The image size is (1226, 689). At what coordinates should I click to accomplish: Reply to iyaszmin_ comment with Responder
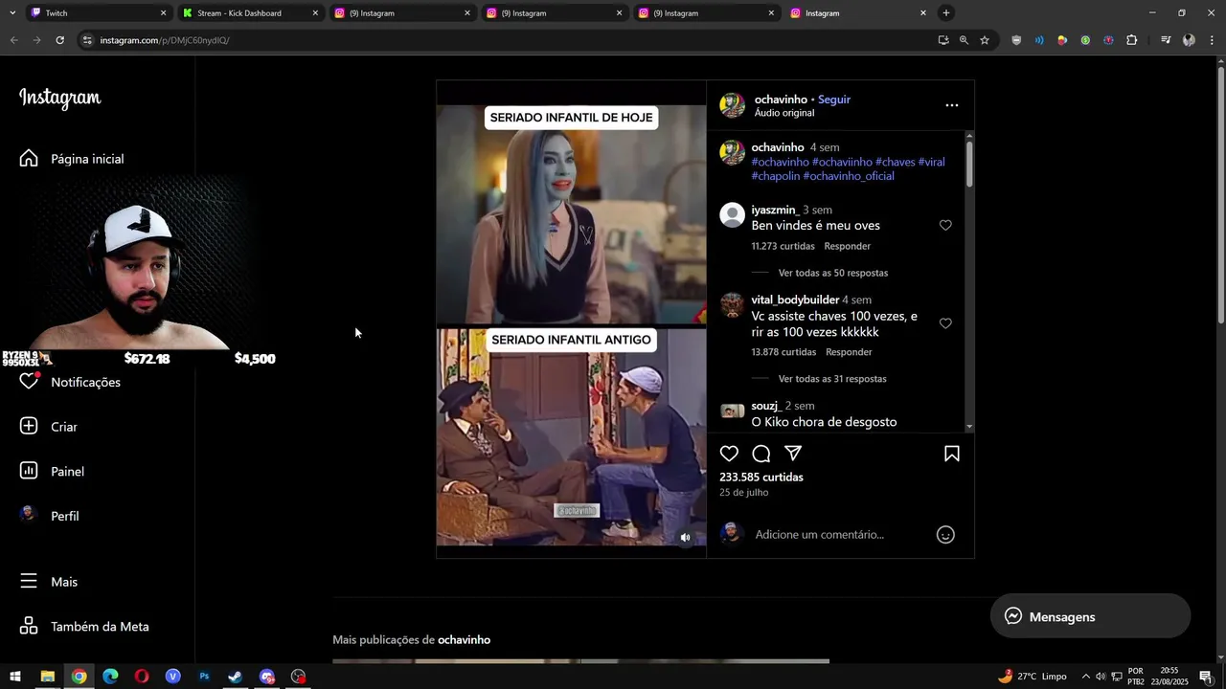coord(848,246)
